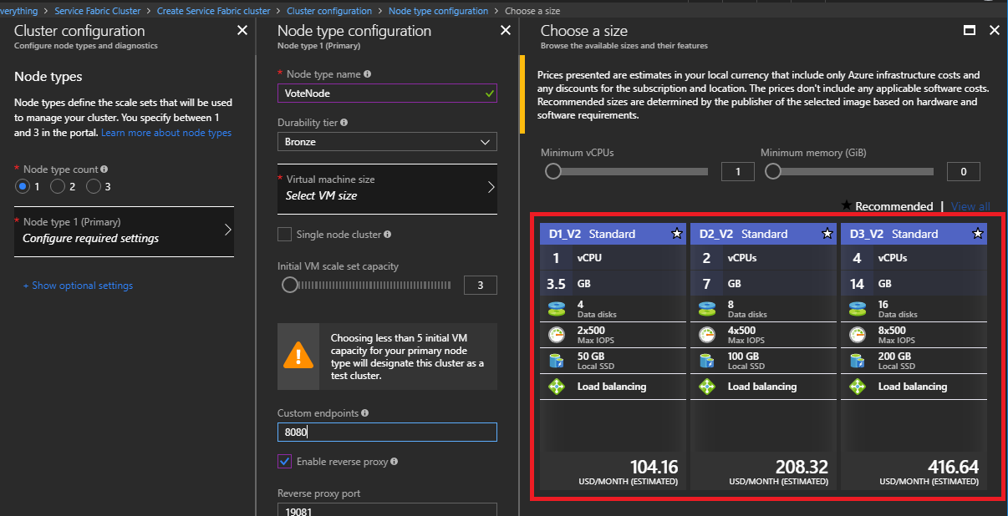Select the Load balancing icon on D1_V2 card
Image resolution: width=1008 pixels, height=516 pixels.
(x=557, y=386)
